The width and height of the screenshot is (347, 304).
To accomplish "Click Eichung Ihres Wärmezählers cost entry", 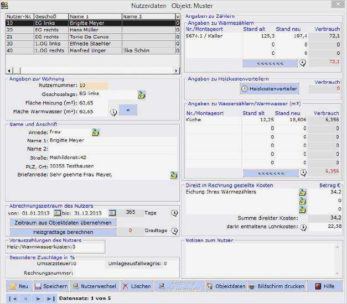I will pyautogui.click(x=242, y=192).
